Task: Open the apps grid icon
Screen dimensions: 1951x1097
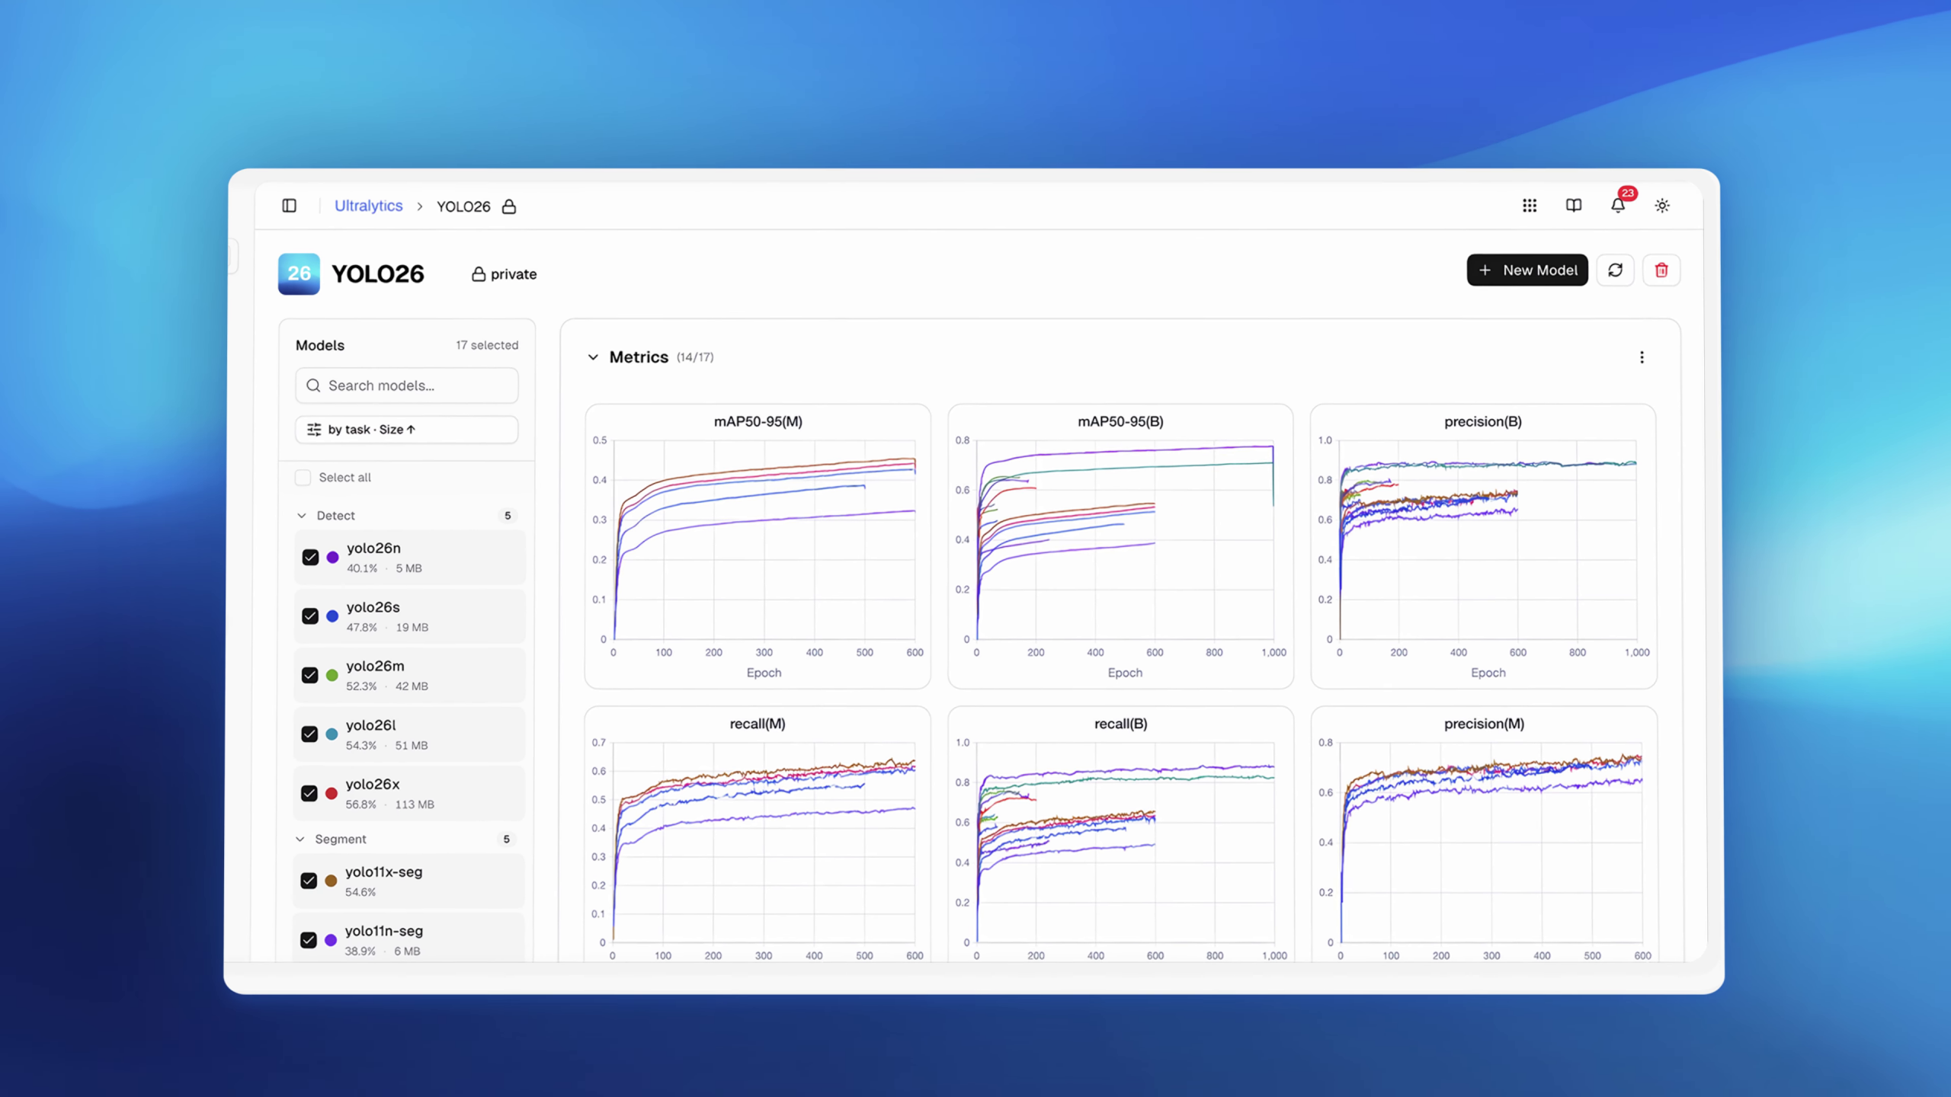Action: click(x=1529, y=206)
